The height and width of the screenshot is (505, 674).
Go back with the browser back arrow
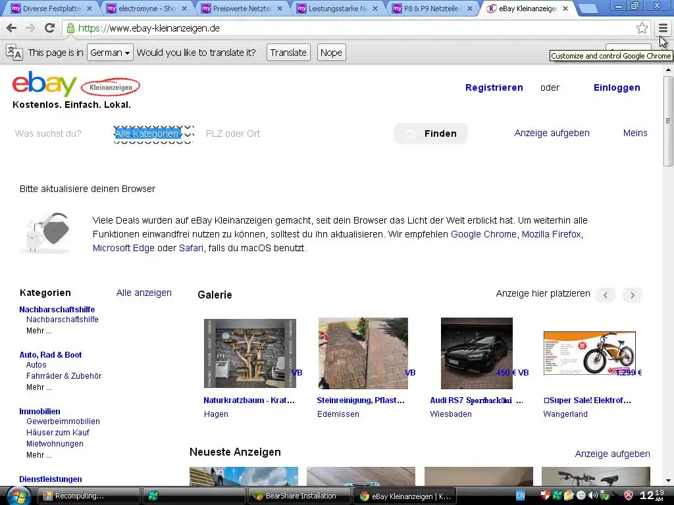(x=12, y=28)
